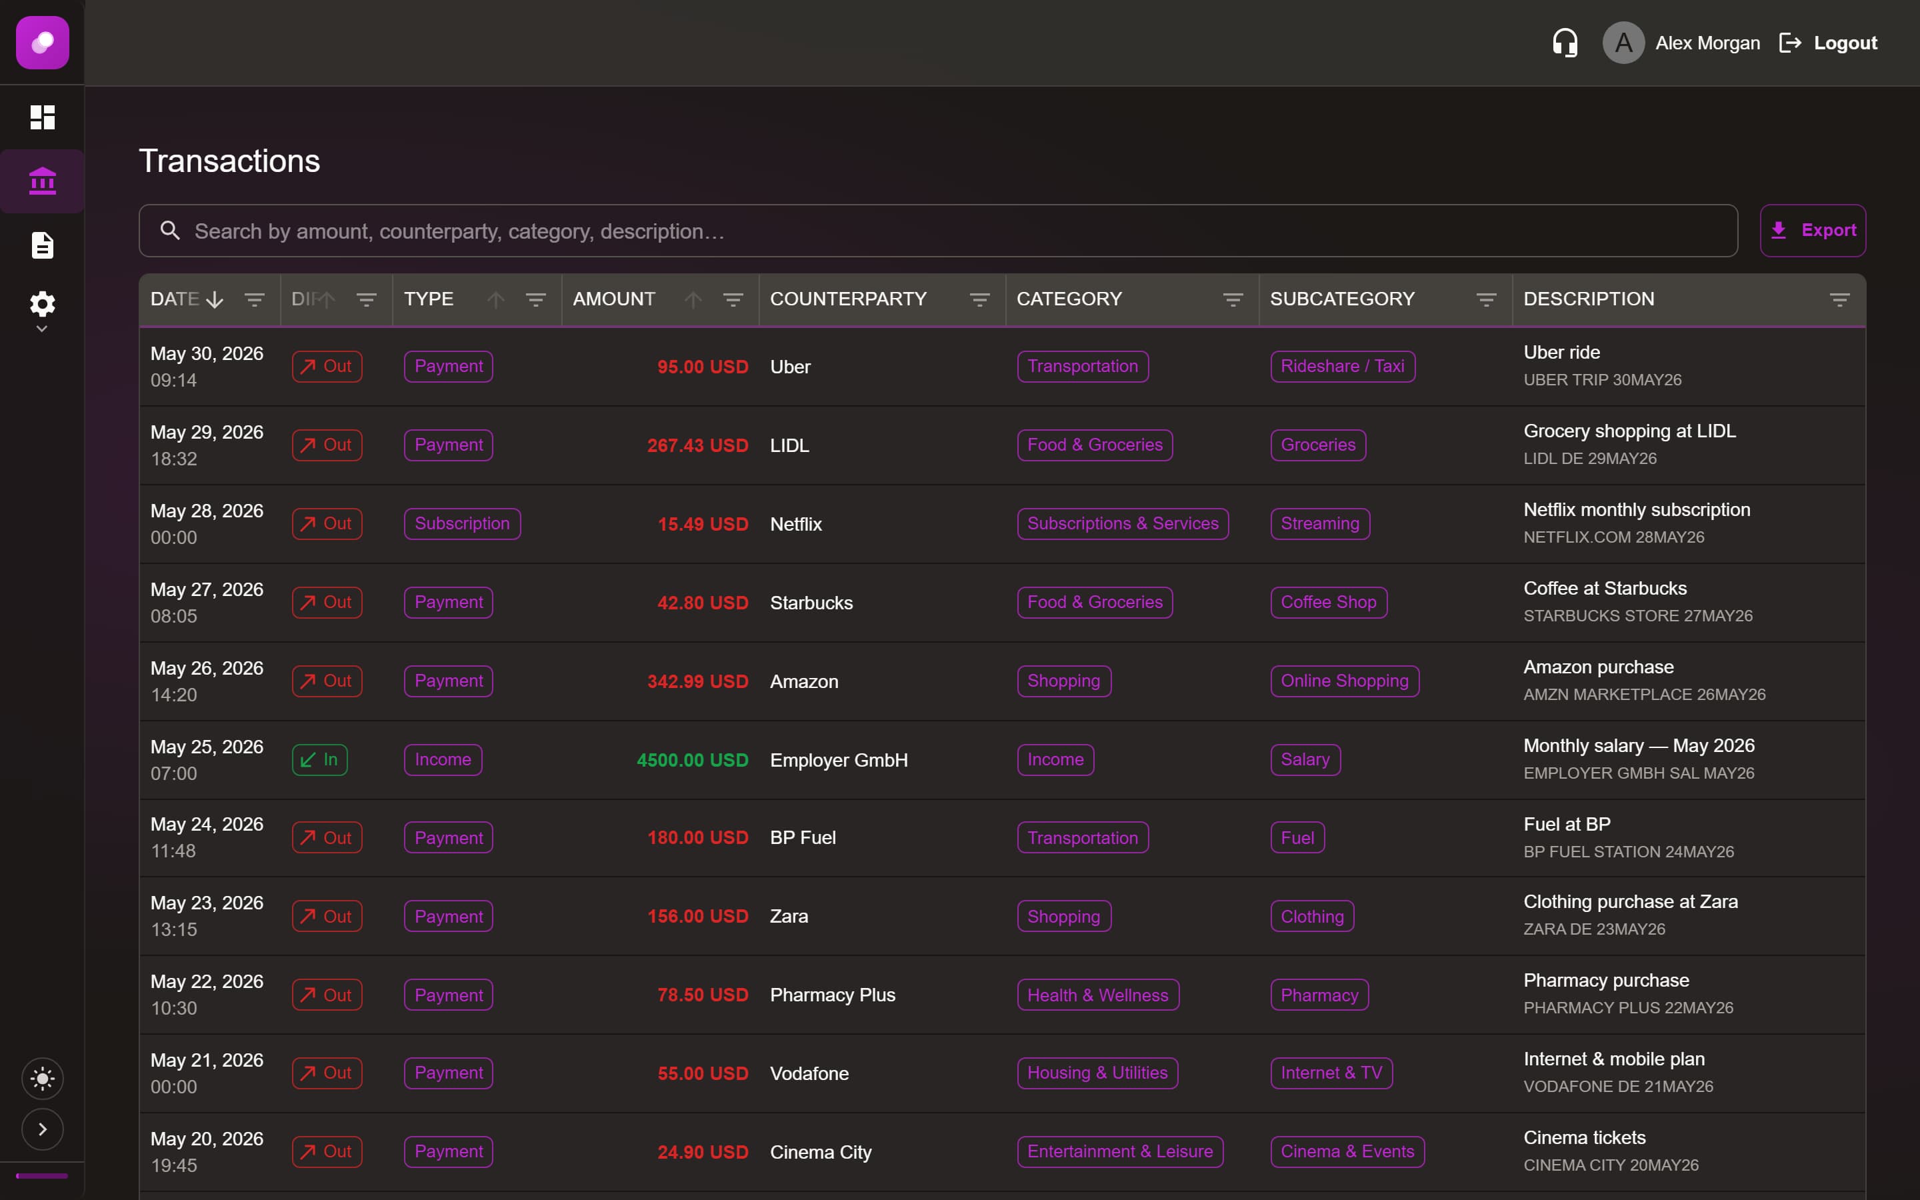Open the app logo in the sidebar

click(x=42, y=42)
